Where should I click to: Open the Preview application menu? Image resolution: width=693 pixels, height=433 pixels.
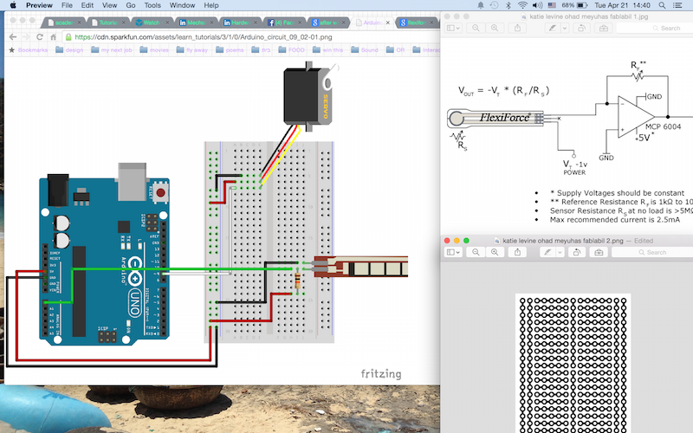[x=39, y=5]
